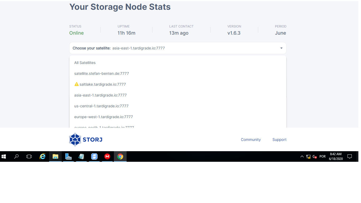Click the network warning icon in system tray
361x203 pixels.
(308, 156)
